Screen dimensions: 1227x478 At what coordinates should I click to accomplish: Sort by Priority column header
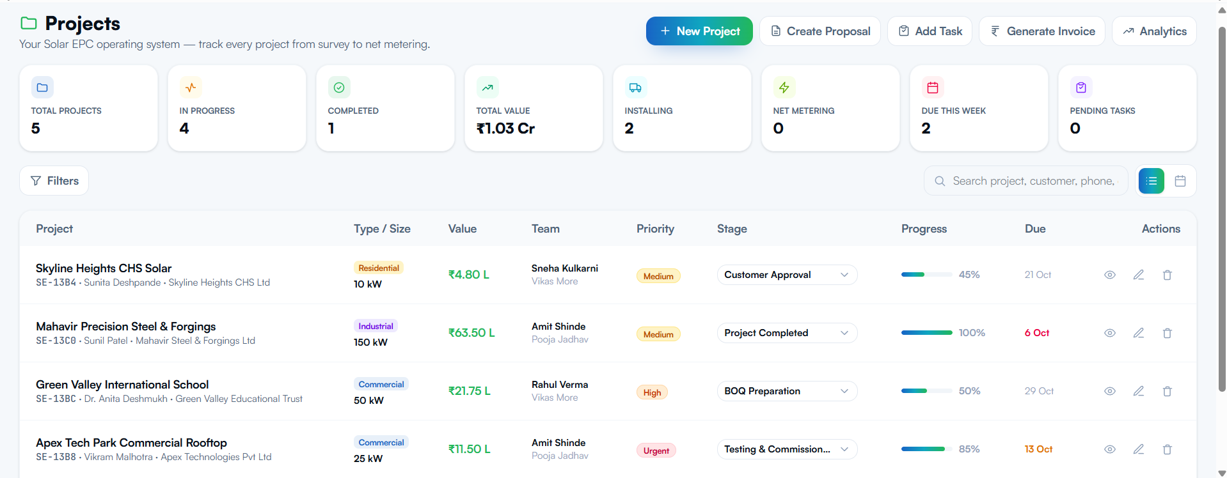(x=655, y=229)
